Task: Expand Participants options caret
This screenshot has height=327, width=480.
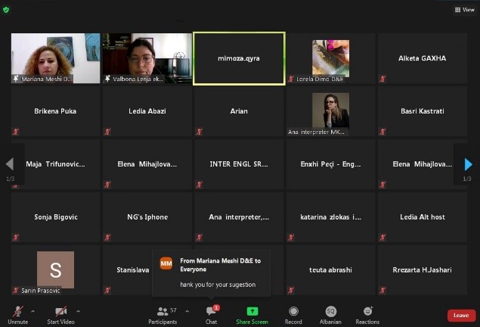Action: (187, 310)
